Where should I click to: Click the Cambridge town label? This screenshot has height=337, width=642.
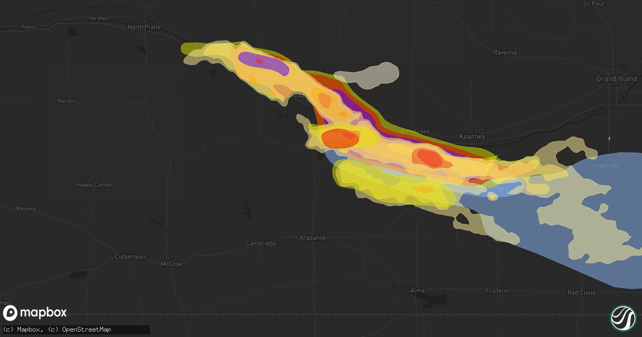click(261, 243)
